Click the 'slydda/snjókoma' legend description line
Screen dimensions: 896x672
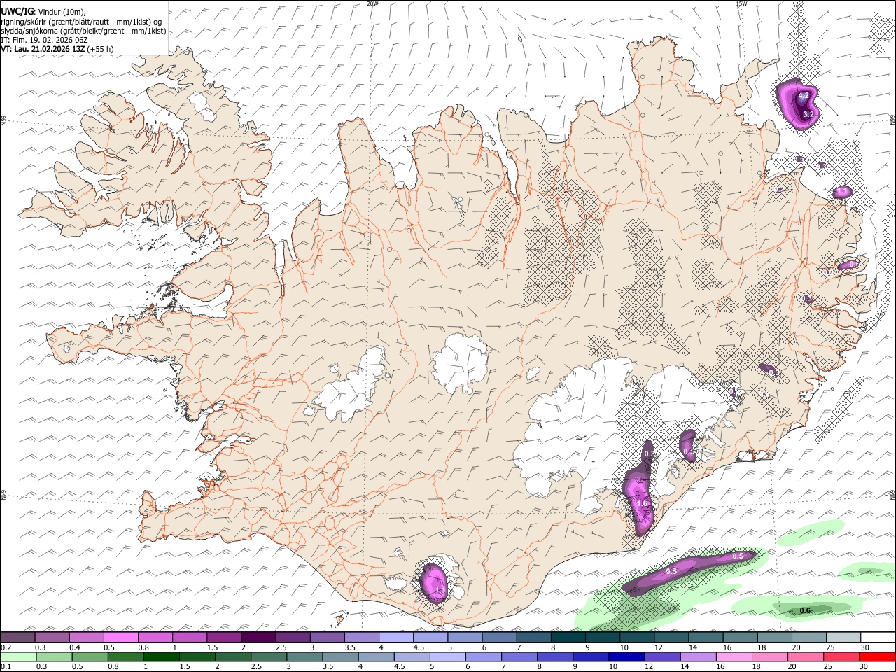pyautogui.click(x=83, y=31)
